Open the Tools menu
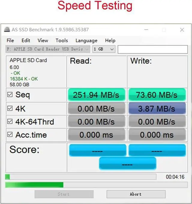Image resolution: width=192 pixels, height=204 pixels. [62, 41]
